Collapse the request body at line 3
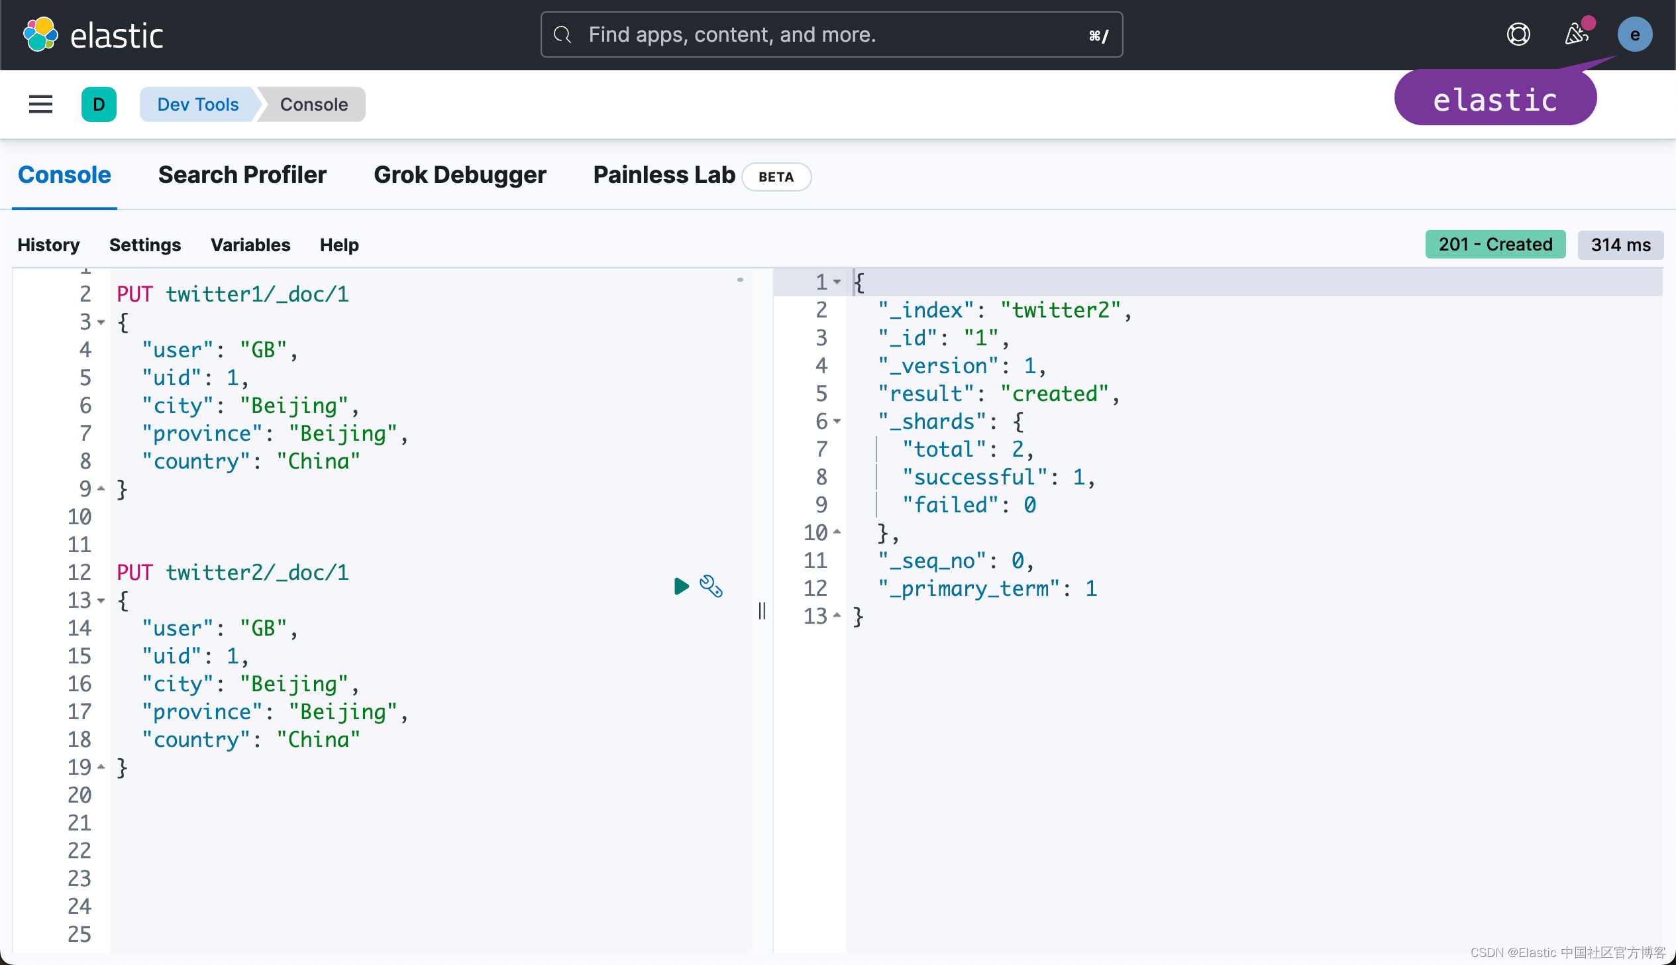 tap(101, 322)
